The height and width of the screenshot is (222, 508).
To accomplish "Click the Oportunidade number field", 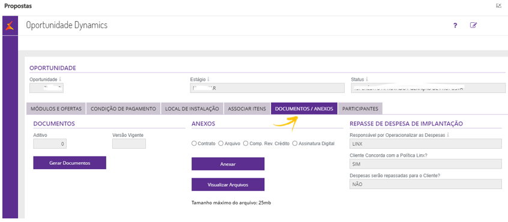I will click(x=46, y=88).
